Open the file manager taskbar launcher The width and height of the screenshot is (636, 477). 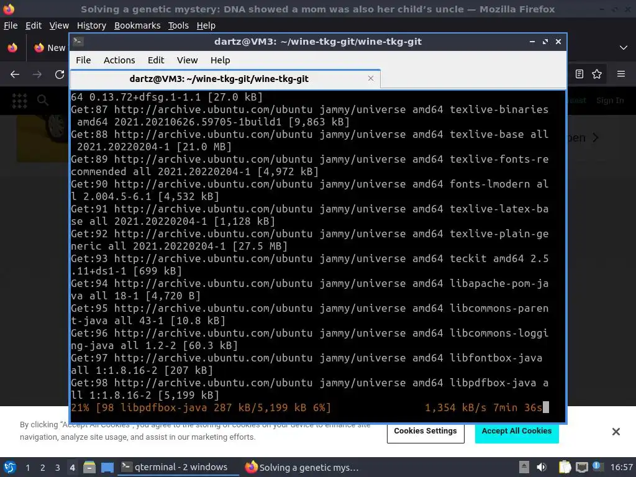[89, 467]
